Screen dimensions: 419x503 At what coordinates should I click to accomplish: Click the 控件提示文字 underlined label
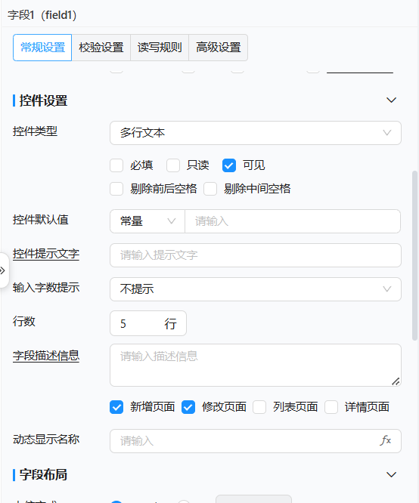coord(46,254)
